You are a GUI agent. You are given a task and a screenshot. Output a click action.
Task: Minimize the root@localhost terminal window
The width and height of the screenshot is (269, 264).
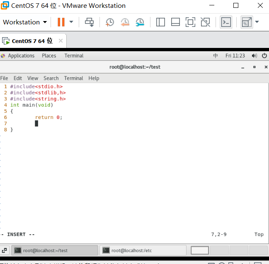pyautogui.click(x=242, y=67)
